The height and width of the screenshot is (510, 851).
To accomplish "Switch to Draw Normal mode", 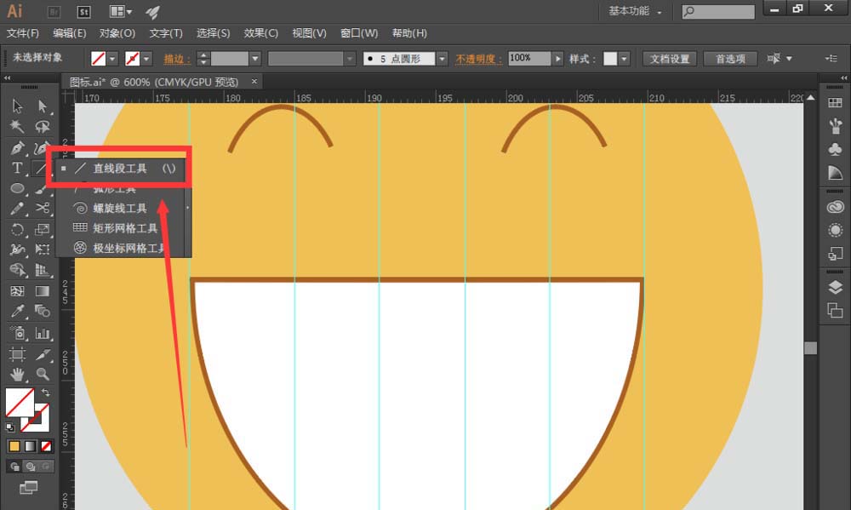I will (14, 466).
